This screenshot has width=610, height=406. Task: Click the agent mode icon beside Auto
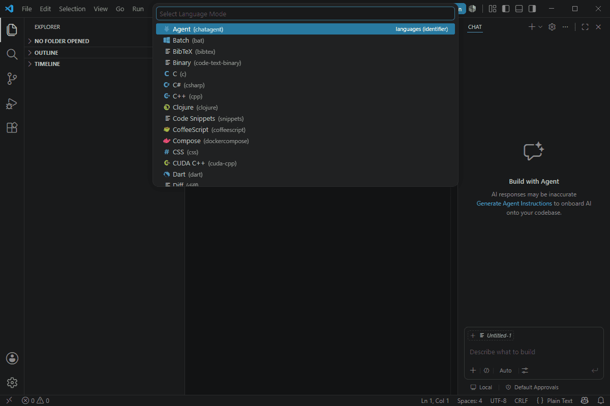coord(486,370)
